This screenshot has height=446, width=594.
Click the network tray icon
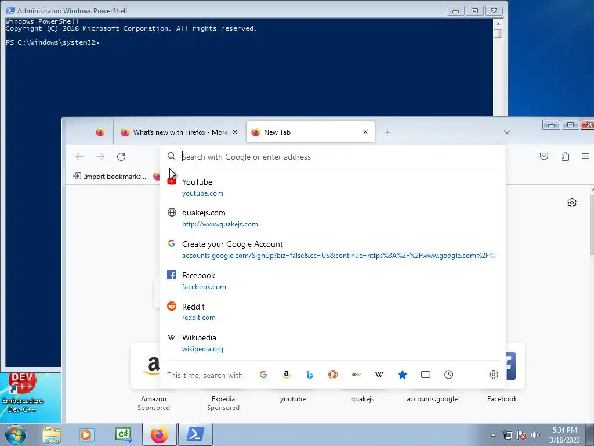[x=507, y=435]
